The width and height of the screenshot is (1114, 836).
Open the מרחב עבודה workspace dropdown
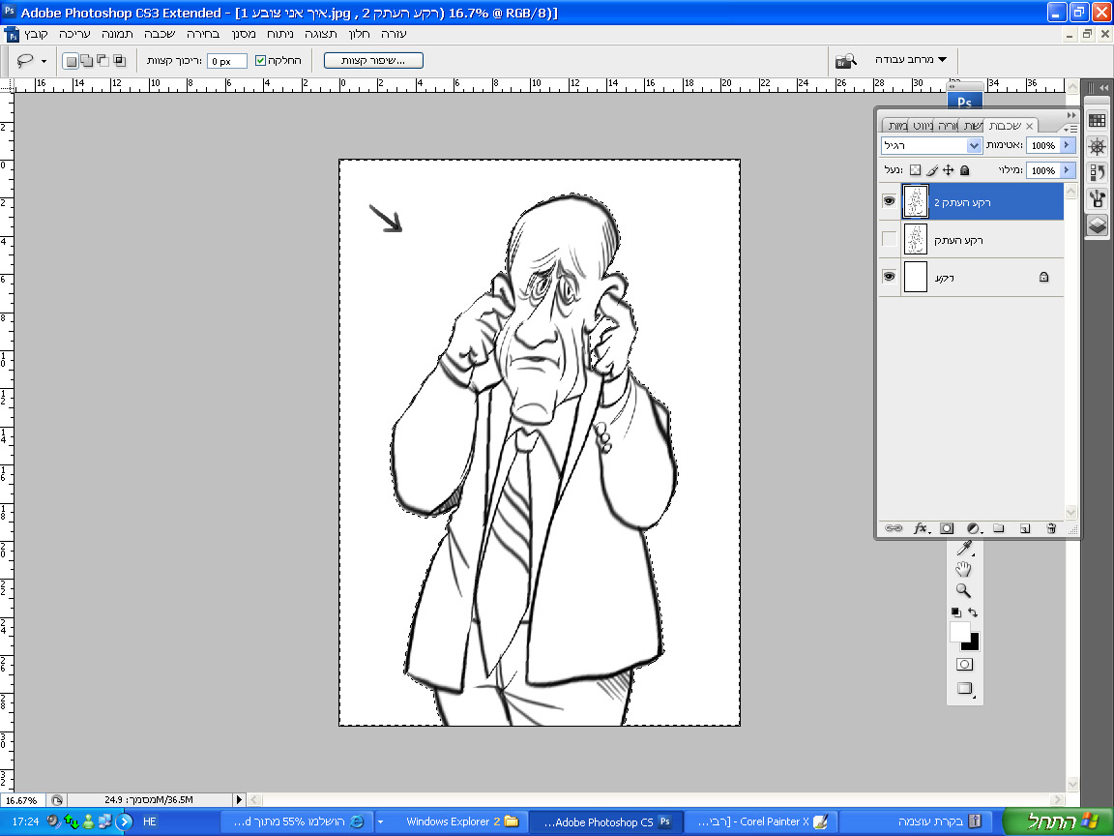[911, 60]
